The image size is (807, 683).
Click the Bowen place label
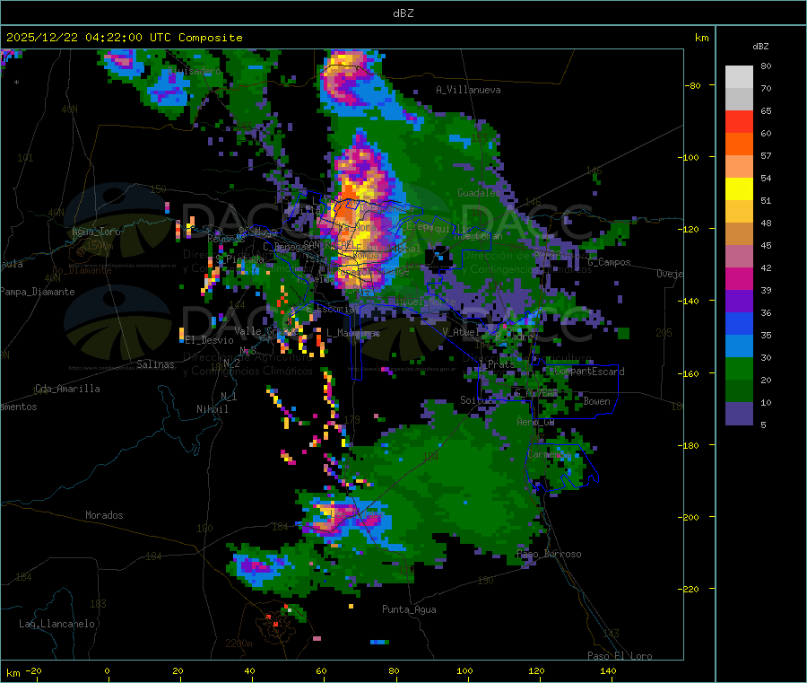(x=596, y=401)
